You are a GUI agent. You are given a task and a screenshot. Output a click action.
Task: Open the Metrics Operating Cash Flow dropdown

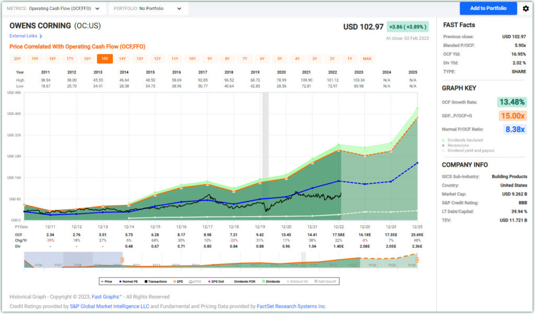point(54,8)
